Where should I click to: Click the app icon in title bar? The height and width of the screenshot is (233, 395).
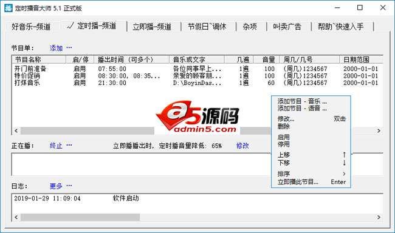point(9,8)
